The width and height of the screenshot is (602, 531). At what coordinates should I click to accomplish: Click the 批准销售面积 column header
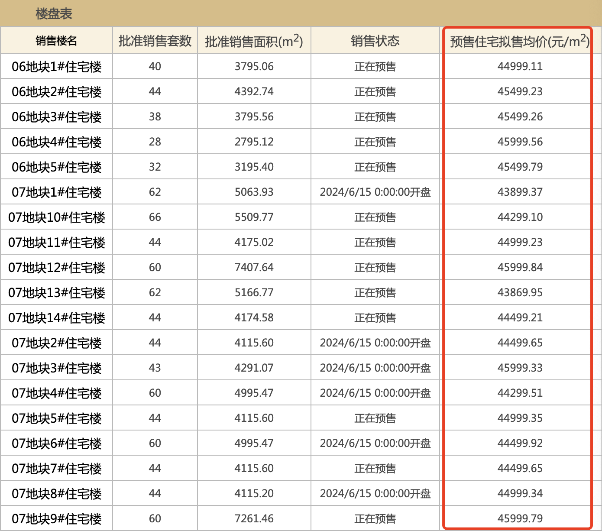254,41
